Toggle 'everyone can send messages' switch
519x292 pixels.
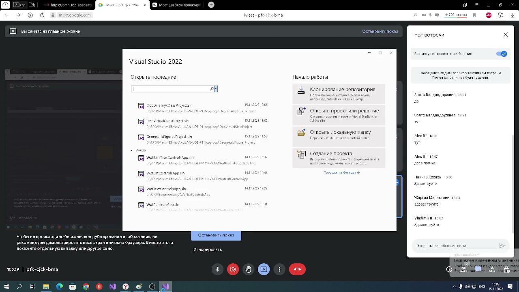point(502,54)
